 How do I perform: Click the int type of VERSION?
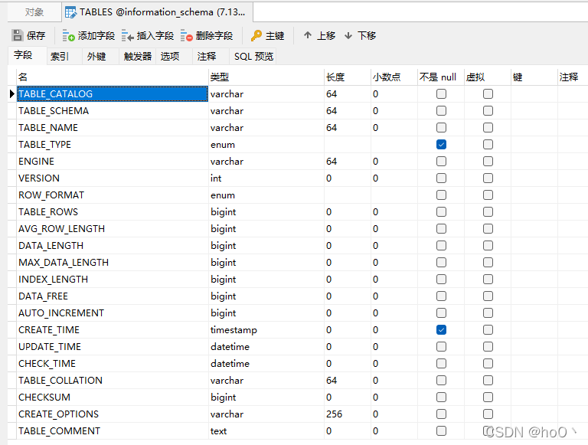coord(216,178)
